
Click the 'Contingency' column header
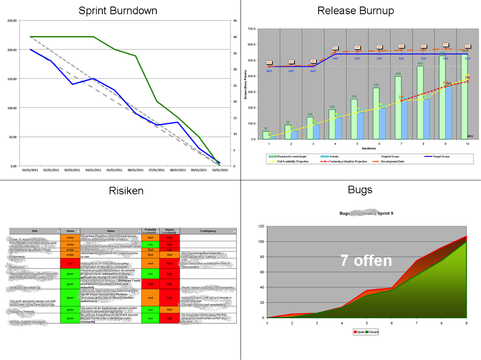[x=208, y=231]
